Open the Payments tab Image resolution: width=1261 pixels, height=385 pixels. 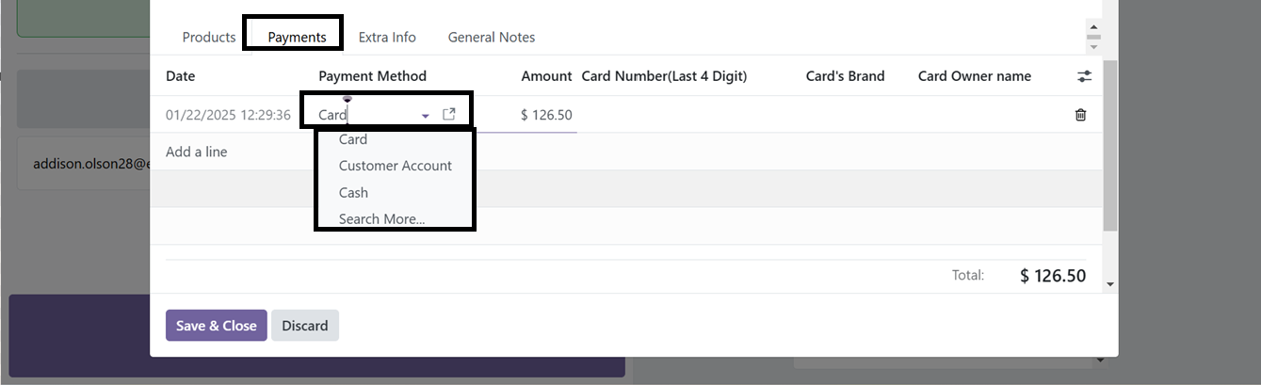(297, 38)
